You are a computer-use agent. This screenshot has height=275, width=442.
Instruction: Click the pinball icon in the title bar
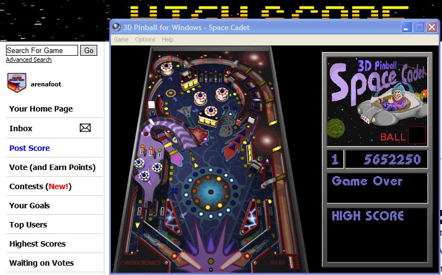click(116, 27)
